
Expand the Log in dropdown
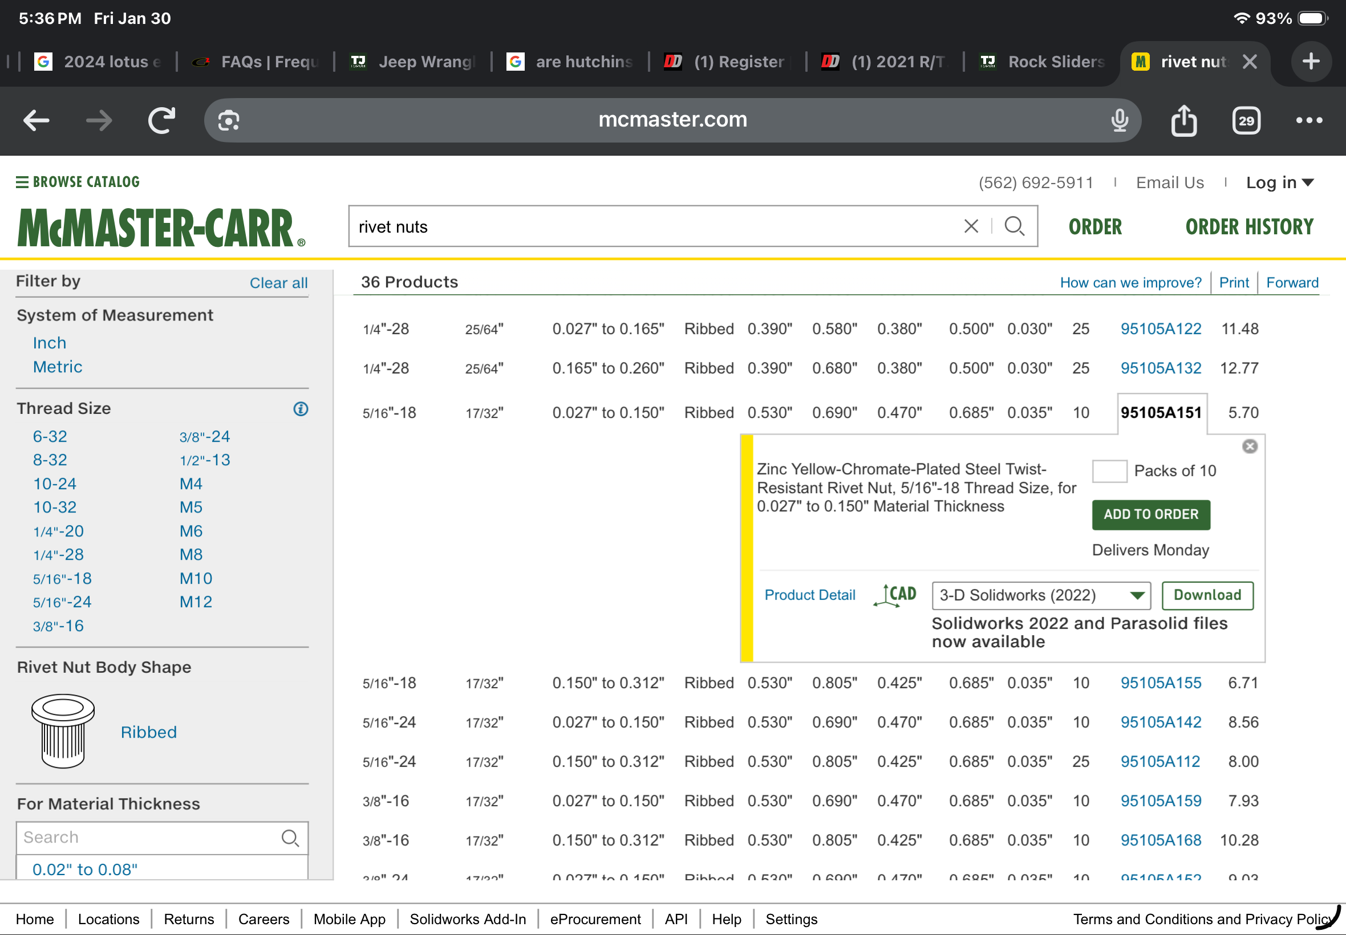pyautogui.click(x=1280, y=183)
